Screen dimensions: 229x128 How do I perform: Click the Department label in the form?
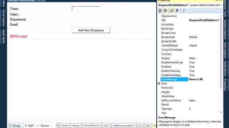[x=18, y=19]
